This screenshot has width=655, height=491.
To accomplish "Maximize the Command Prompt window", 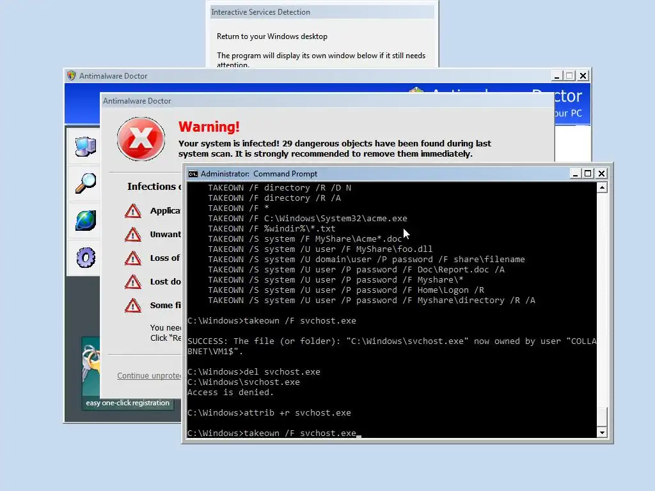I will tap(588, 174).
